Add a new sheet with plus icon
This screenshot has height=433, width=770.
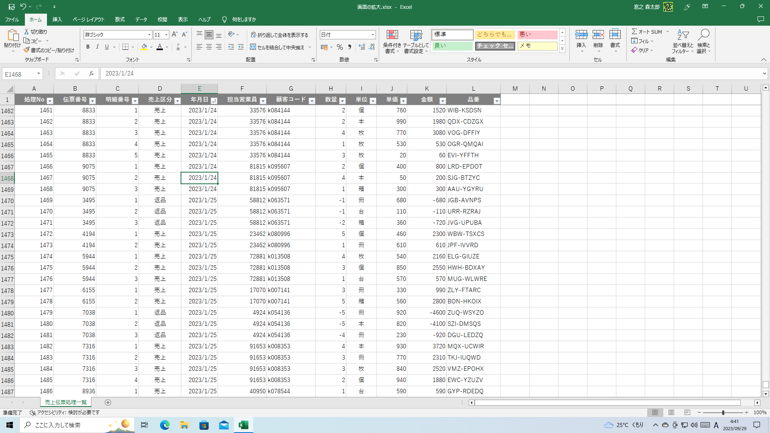click(x=108, y=402)
